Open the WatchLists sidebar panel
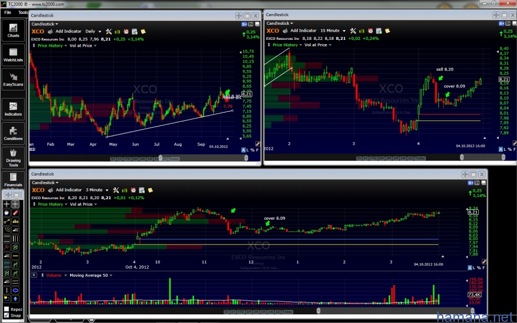This screenshot has width=517, height=323. click(13, 55)
